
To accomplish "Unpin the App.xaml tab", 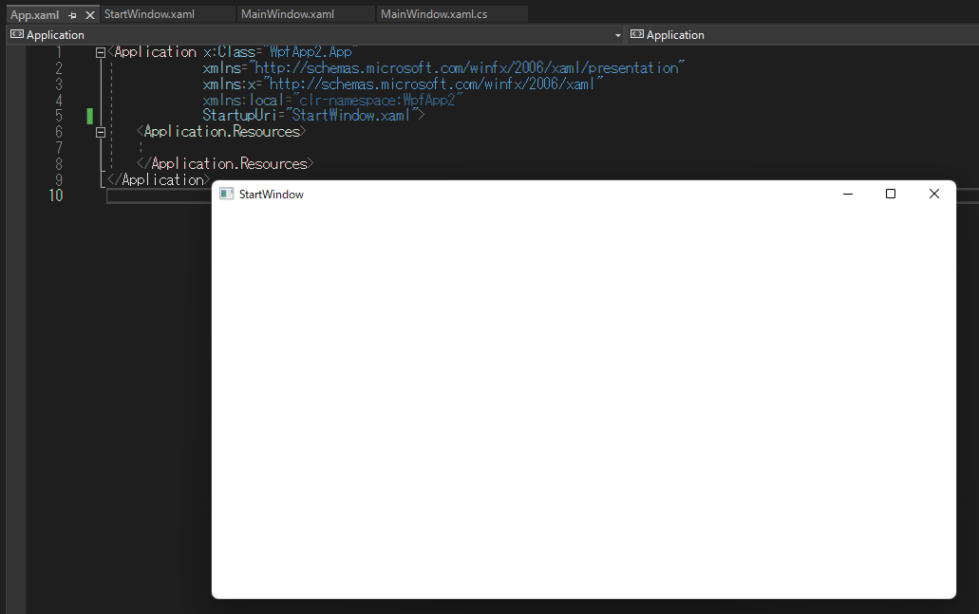I will [x=72, y=14].
